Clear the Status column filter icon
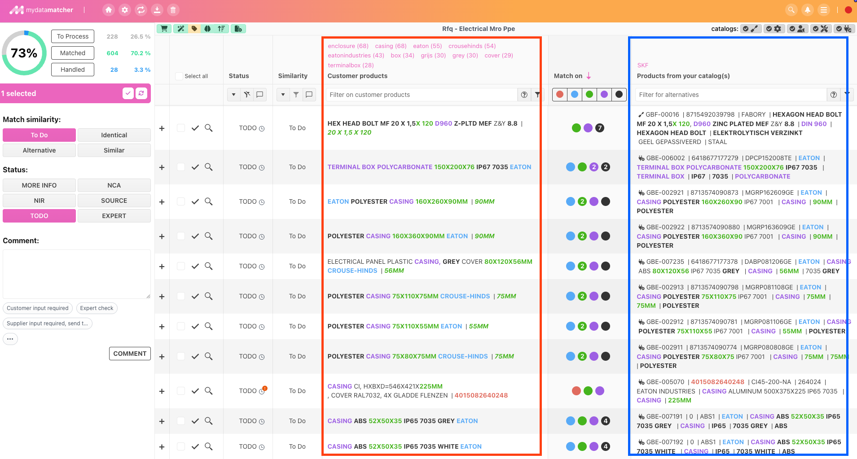The width and height of the screenshot is (857, 459). (x=247, y=95)
